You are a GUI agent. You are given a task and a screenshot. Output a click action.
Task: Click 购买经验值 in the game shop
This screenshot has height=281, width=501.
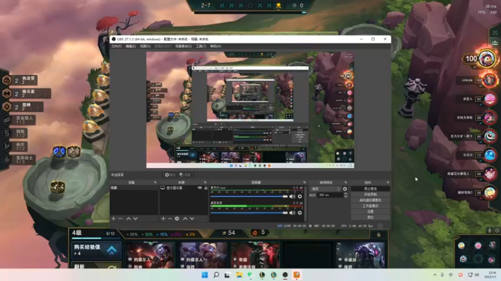(x=96, y=250)
